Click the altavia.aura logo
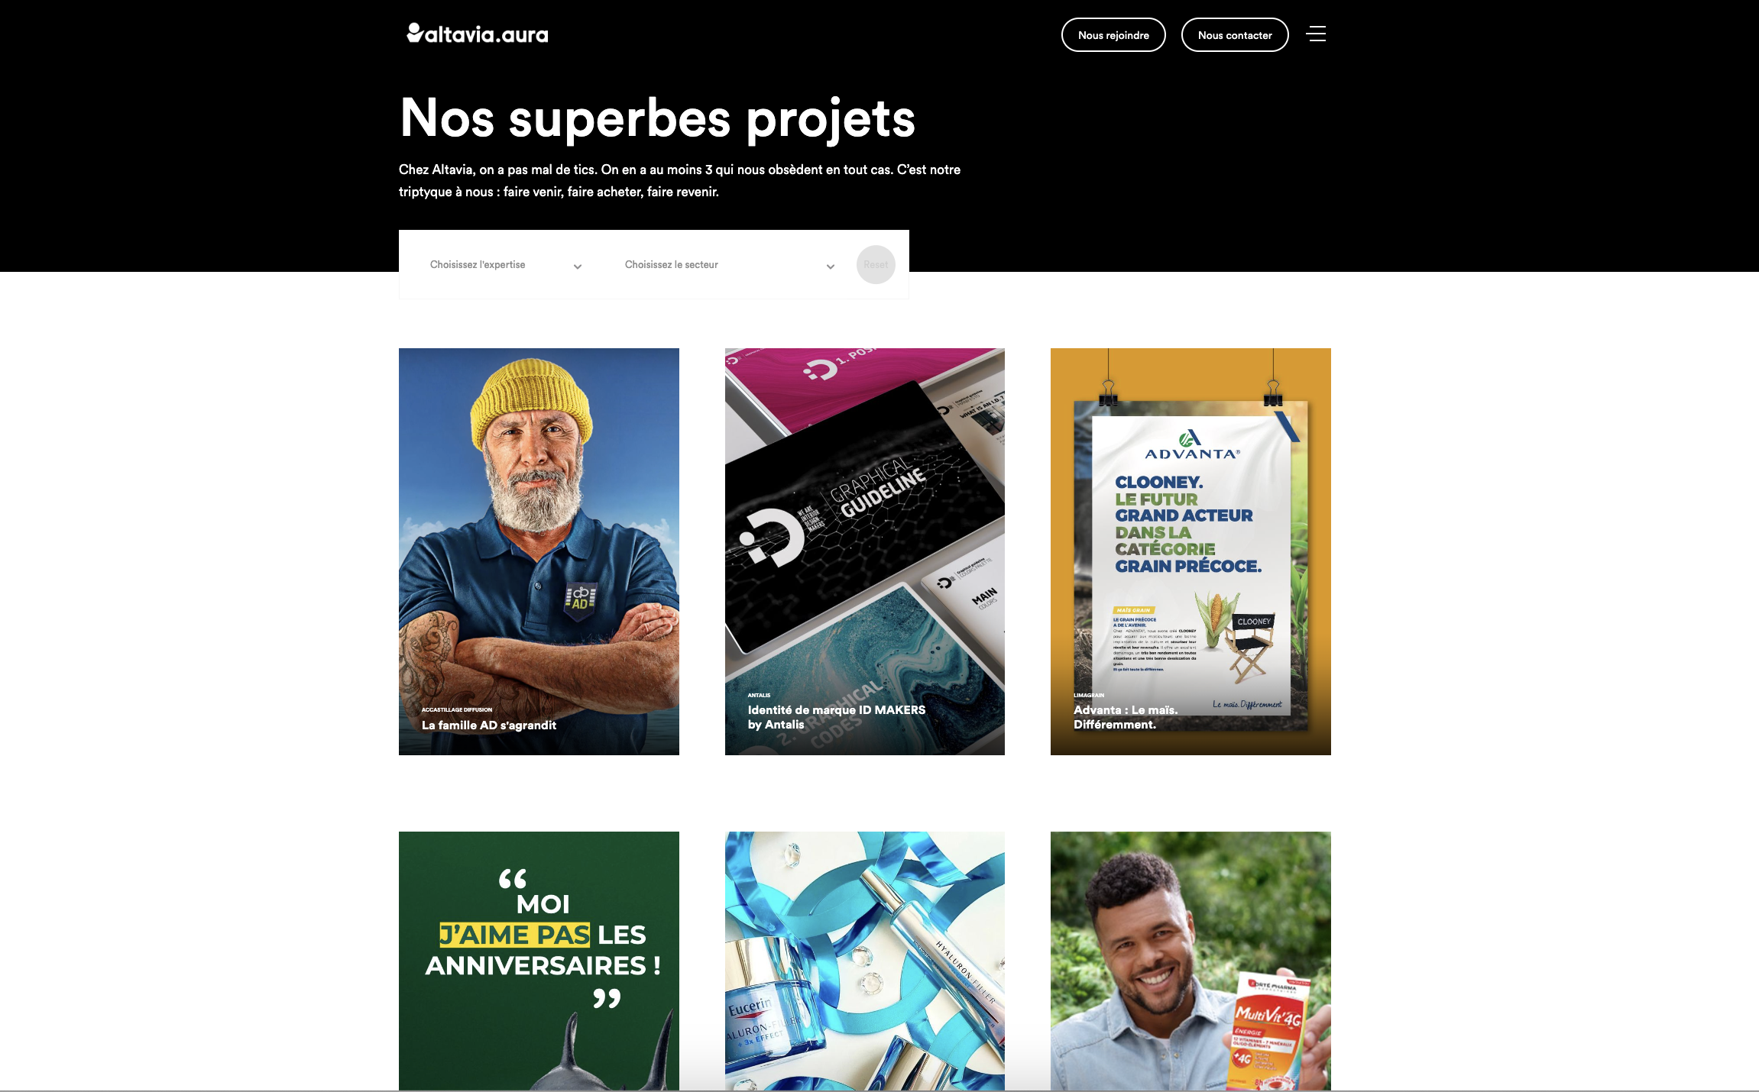The width and height of the screenshot is (1759, 1092). [x=478, y=34]
